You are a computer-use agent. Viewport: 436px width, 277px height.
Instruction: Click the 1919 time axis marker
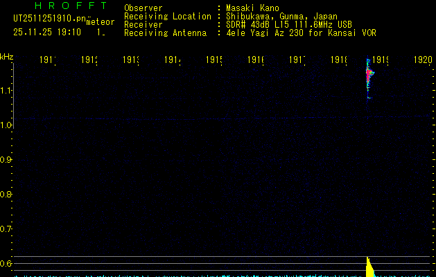(x=380, y=60)
